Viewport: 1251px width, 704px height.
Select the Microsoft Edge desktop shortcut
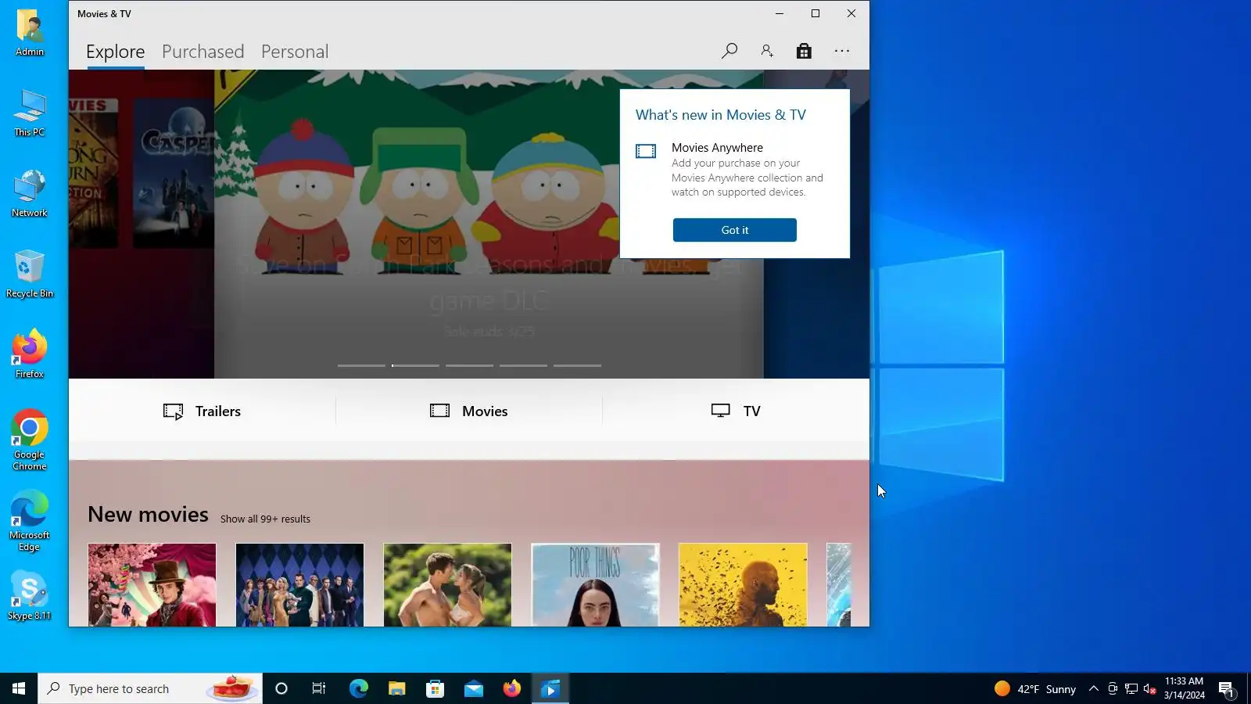point(30,521)
